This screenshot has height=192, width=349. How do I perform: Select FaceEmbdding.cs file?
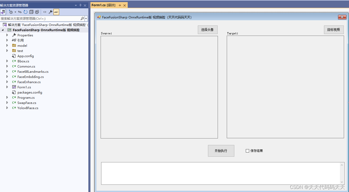click(x=30, y=77)
